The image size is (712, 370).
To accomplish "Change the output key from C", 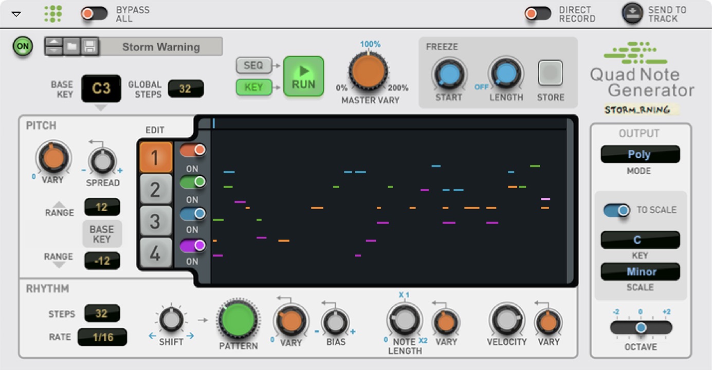I will coord(640,239).
